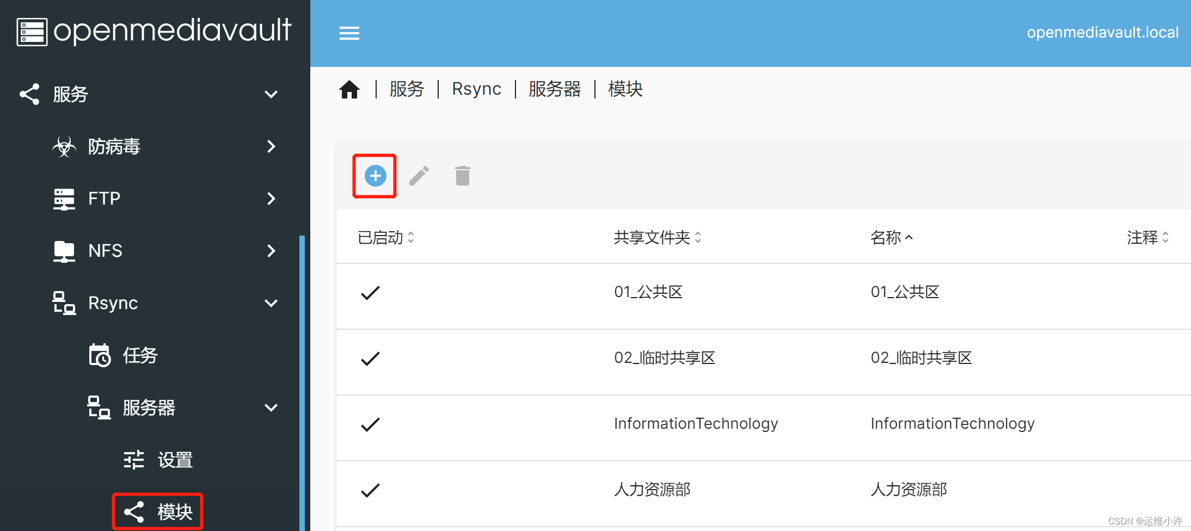Select the edit pencil icon

click(x=419, y=175)
